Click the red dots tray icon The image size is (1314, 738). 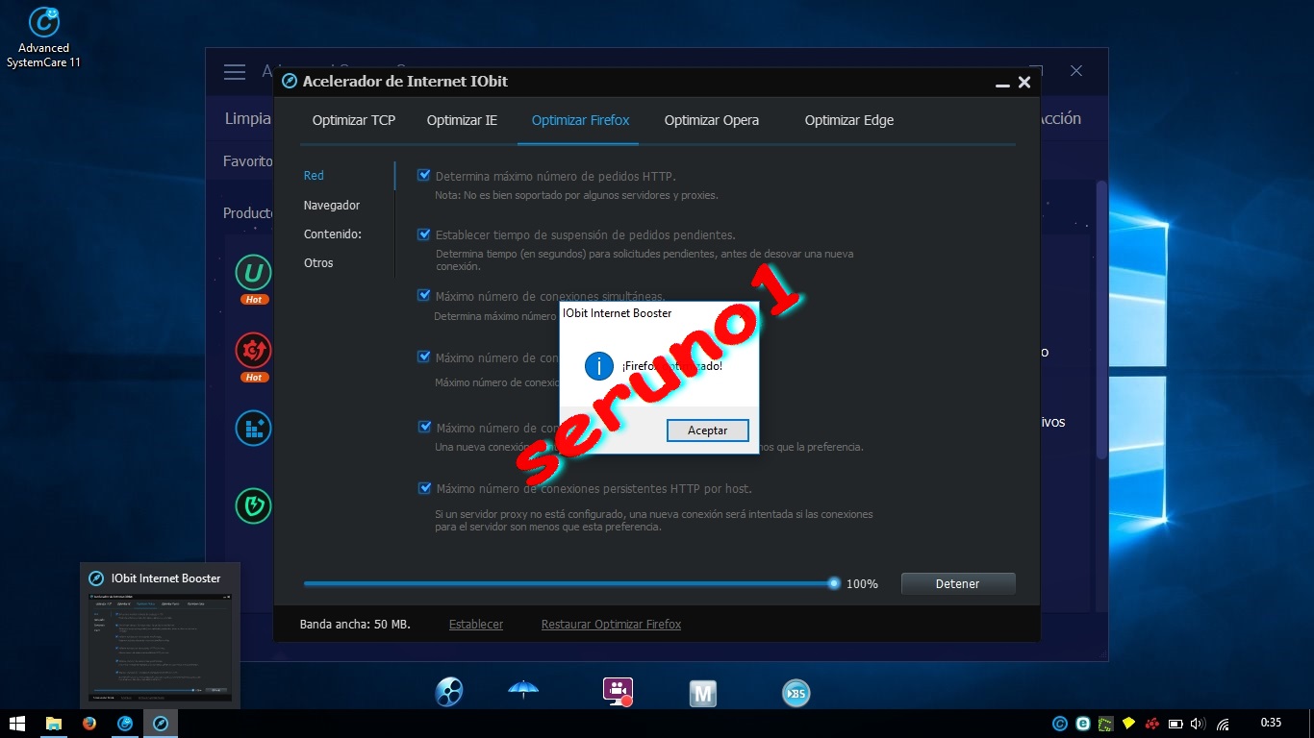(x=1152, y=724)
